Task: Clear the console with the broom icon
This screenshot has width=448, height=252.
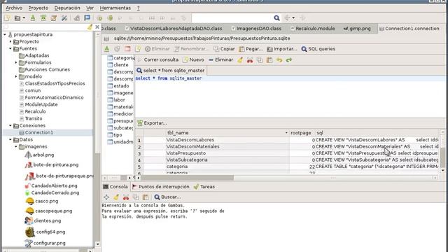Action: click(116, 197)
